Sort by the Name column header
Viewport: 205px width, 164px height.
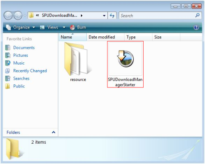(73, 37)
